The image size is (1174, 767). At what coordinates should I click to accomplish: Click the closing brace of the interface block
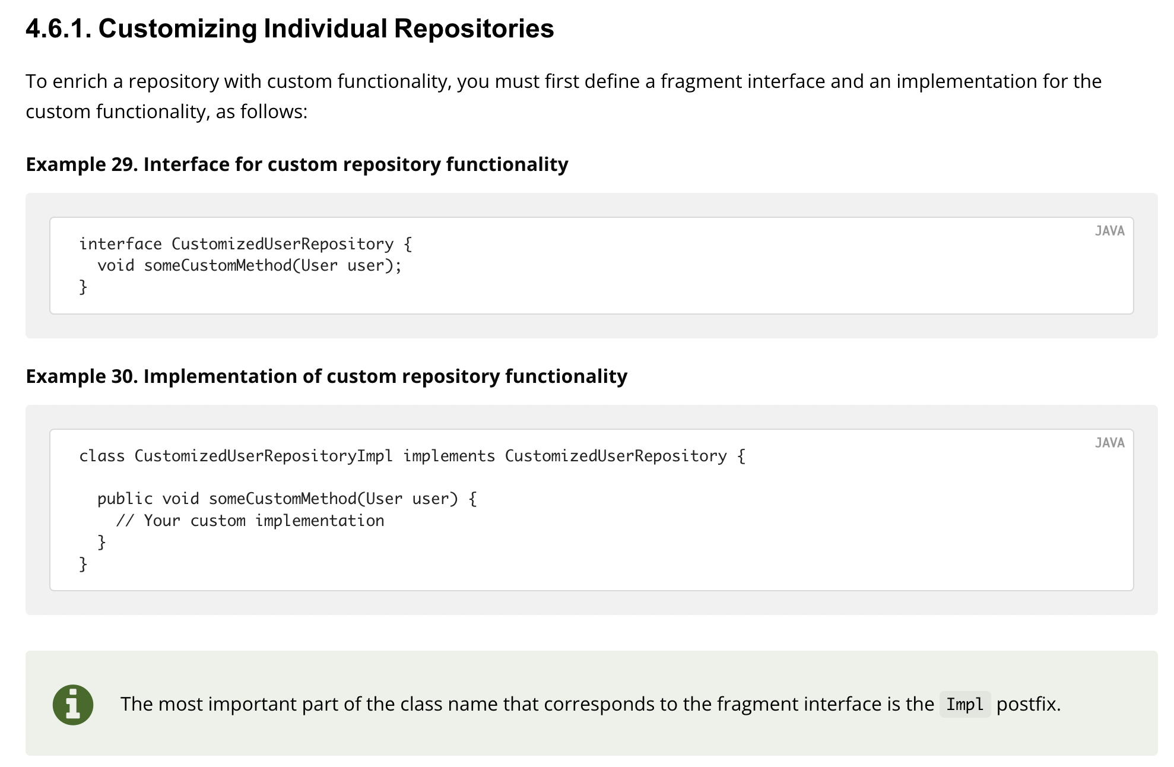[83, 287]
